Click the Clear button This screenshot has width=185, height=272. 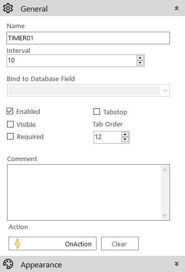120,244
